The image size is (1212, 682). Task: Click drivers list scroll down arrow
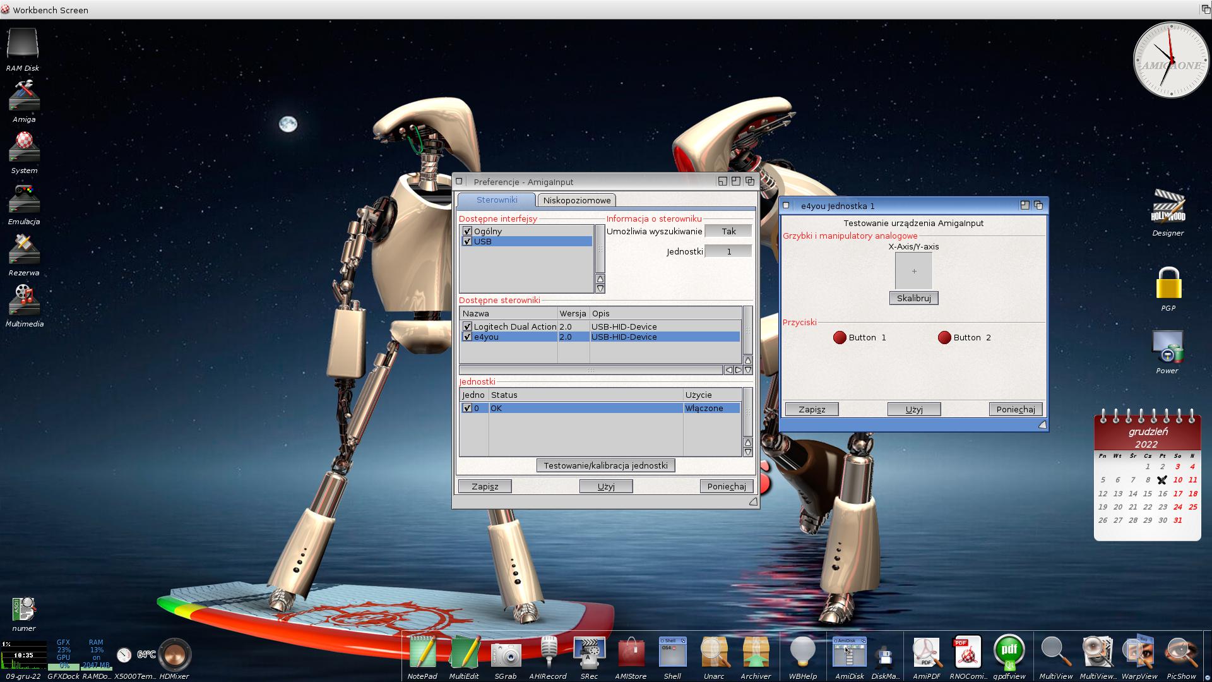[748, 370]
